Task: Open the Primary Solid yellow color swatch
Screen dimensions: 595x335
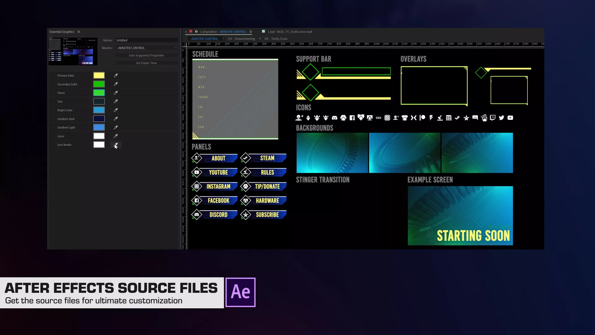Action: [x=99, y=75]
